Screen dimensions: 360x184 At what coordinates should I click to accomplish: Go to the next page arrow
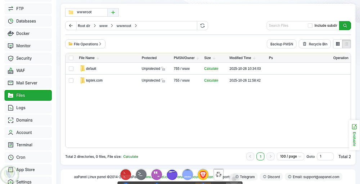(271, 156)
